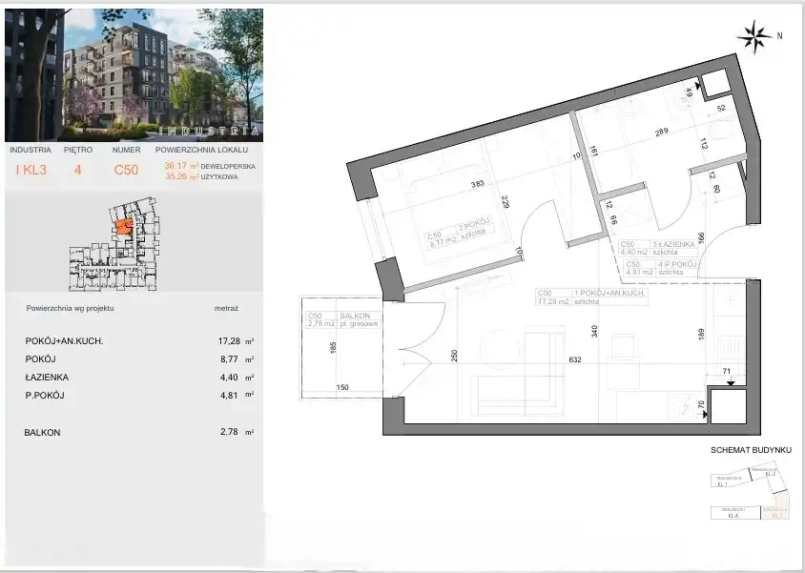
Task: Click the BALKON label box on the floor plan
Action: pyautogui.click(x=344, y=320)
